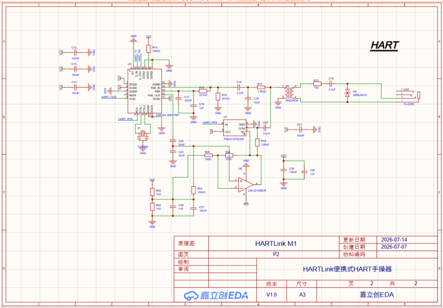Click the HART_RX net label
The width and height of the screenshot is (443, 308).
pos(139,56)
